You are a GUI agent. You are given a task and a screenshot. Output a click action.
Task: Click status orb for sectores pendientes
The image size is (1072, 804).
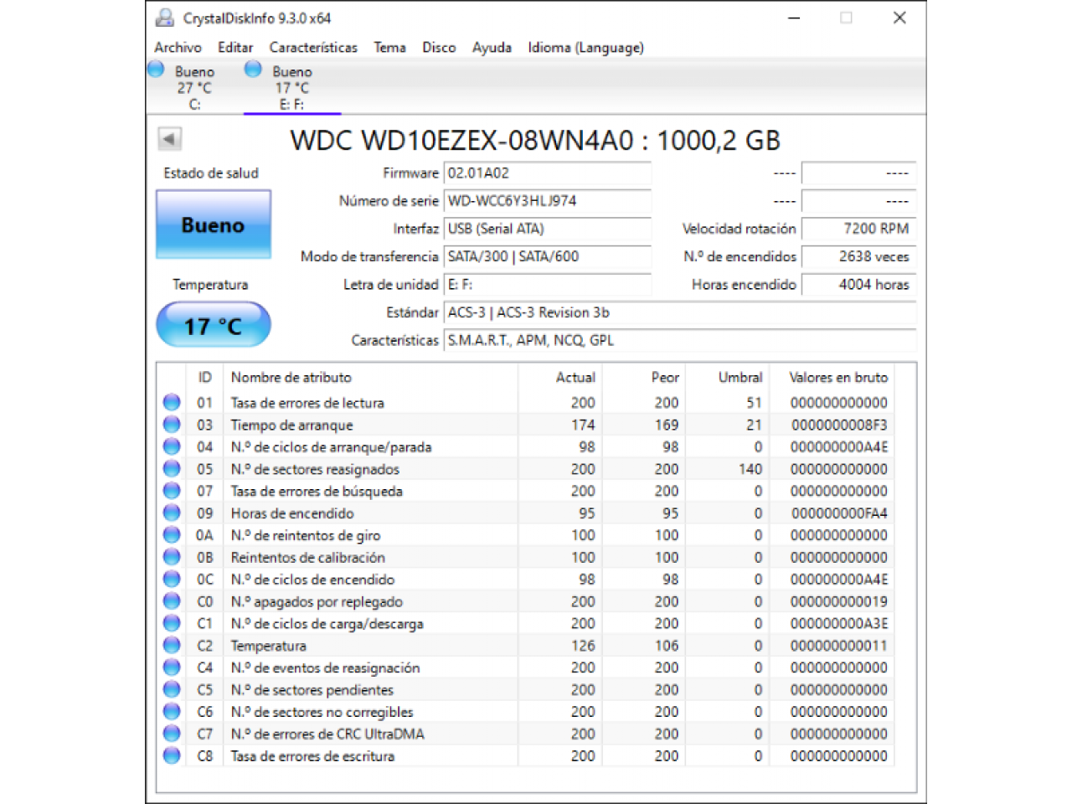pyautogui.click(x=172, y=689)
